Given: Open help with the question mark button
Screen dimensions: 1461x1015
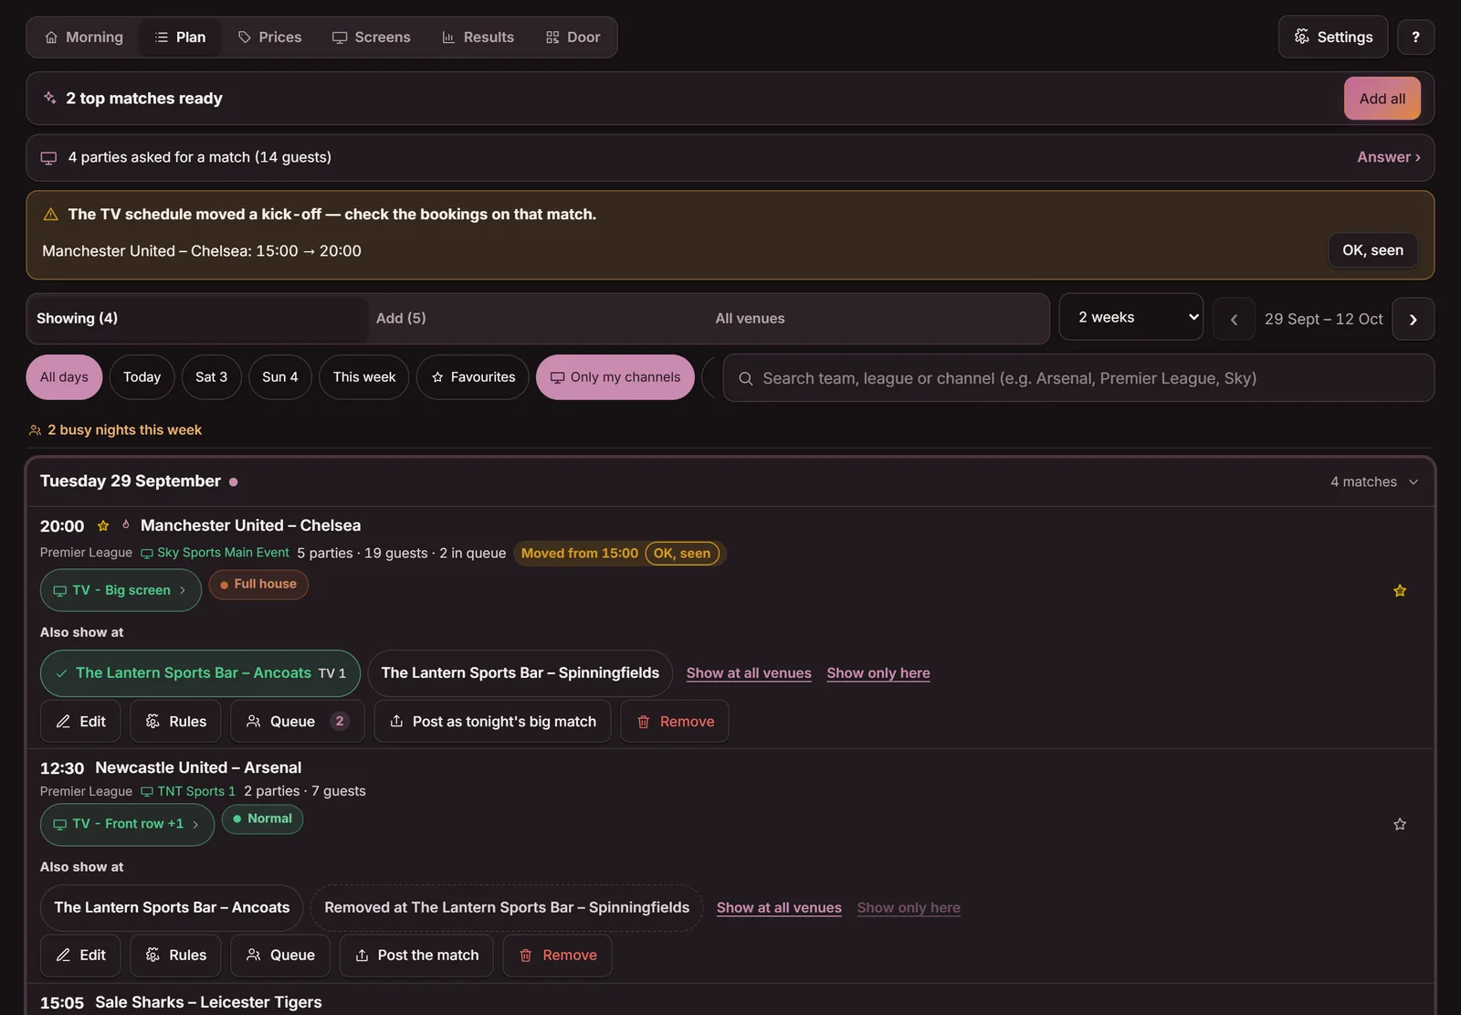Looking at the screenshot, I should [x=1415, y=37].
